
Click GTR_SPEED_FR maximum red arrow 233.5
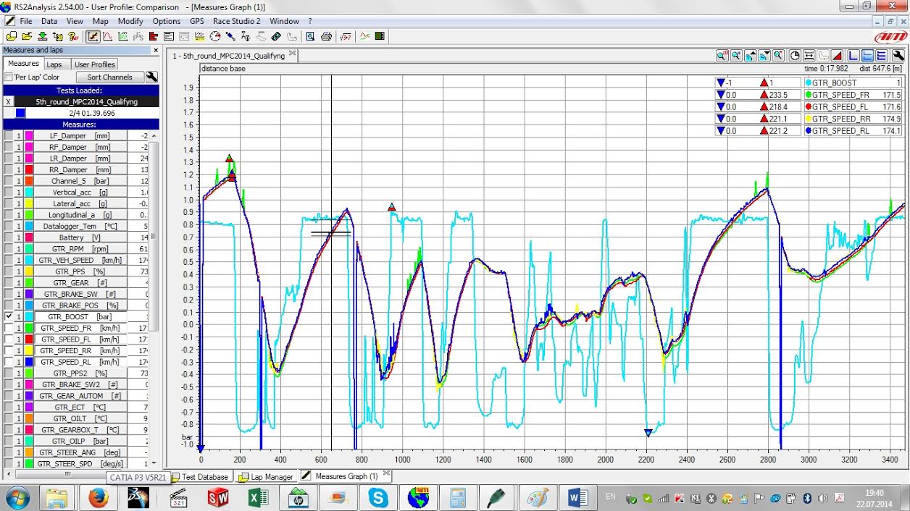[764, 95]
